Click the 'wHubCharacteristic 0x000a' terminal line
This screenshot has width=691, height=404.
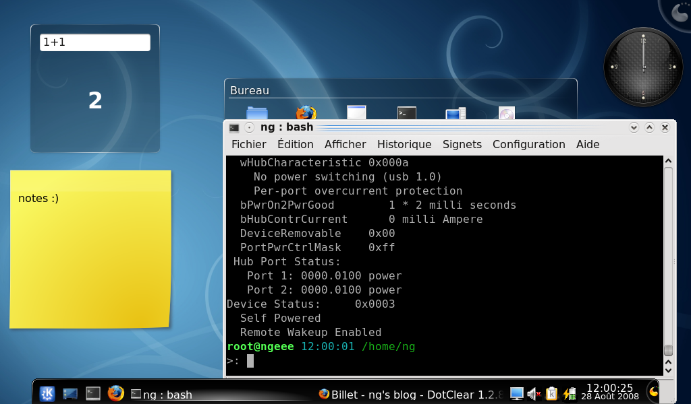pyautogui.click(x=324, y=163)
